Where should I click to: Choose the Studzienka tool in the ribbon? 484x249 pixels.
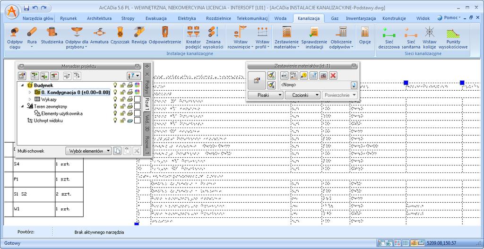[52, 35]
